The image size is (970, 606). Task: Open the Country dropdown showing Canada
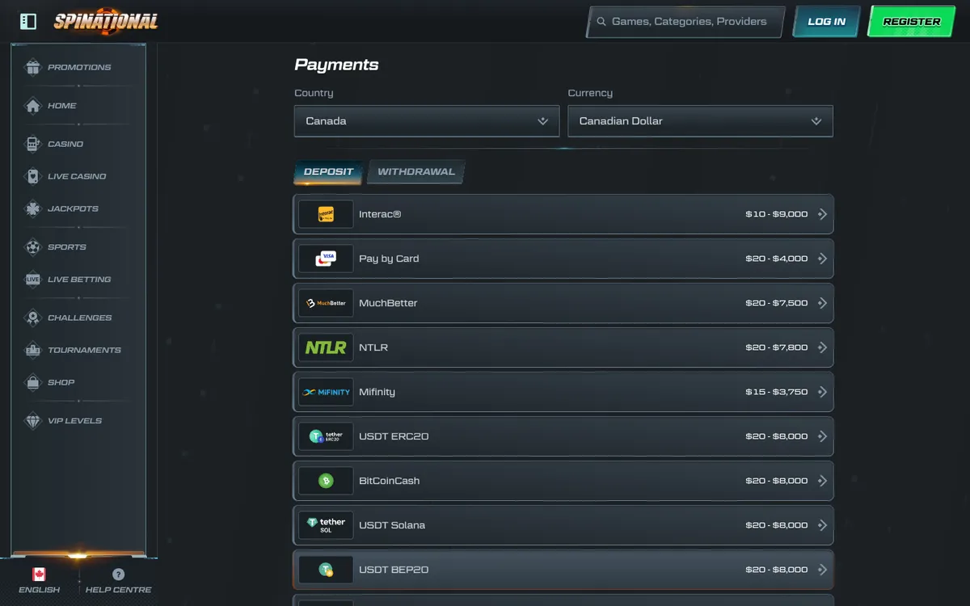[427, 121]
